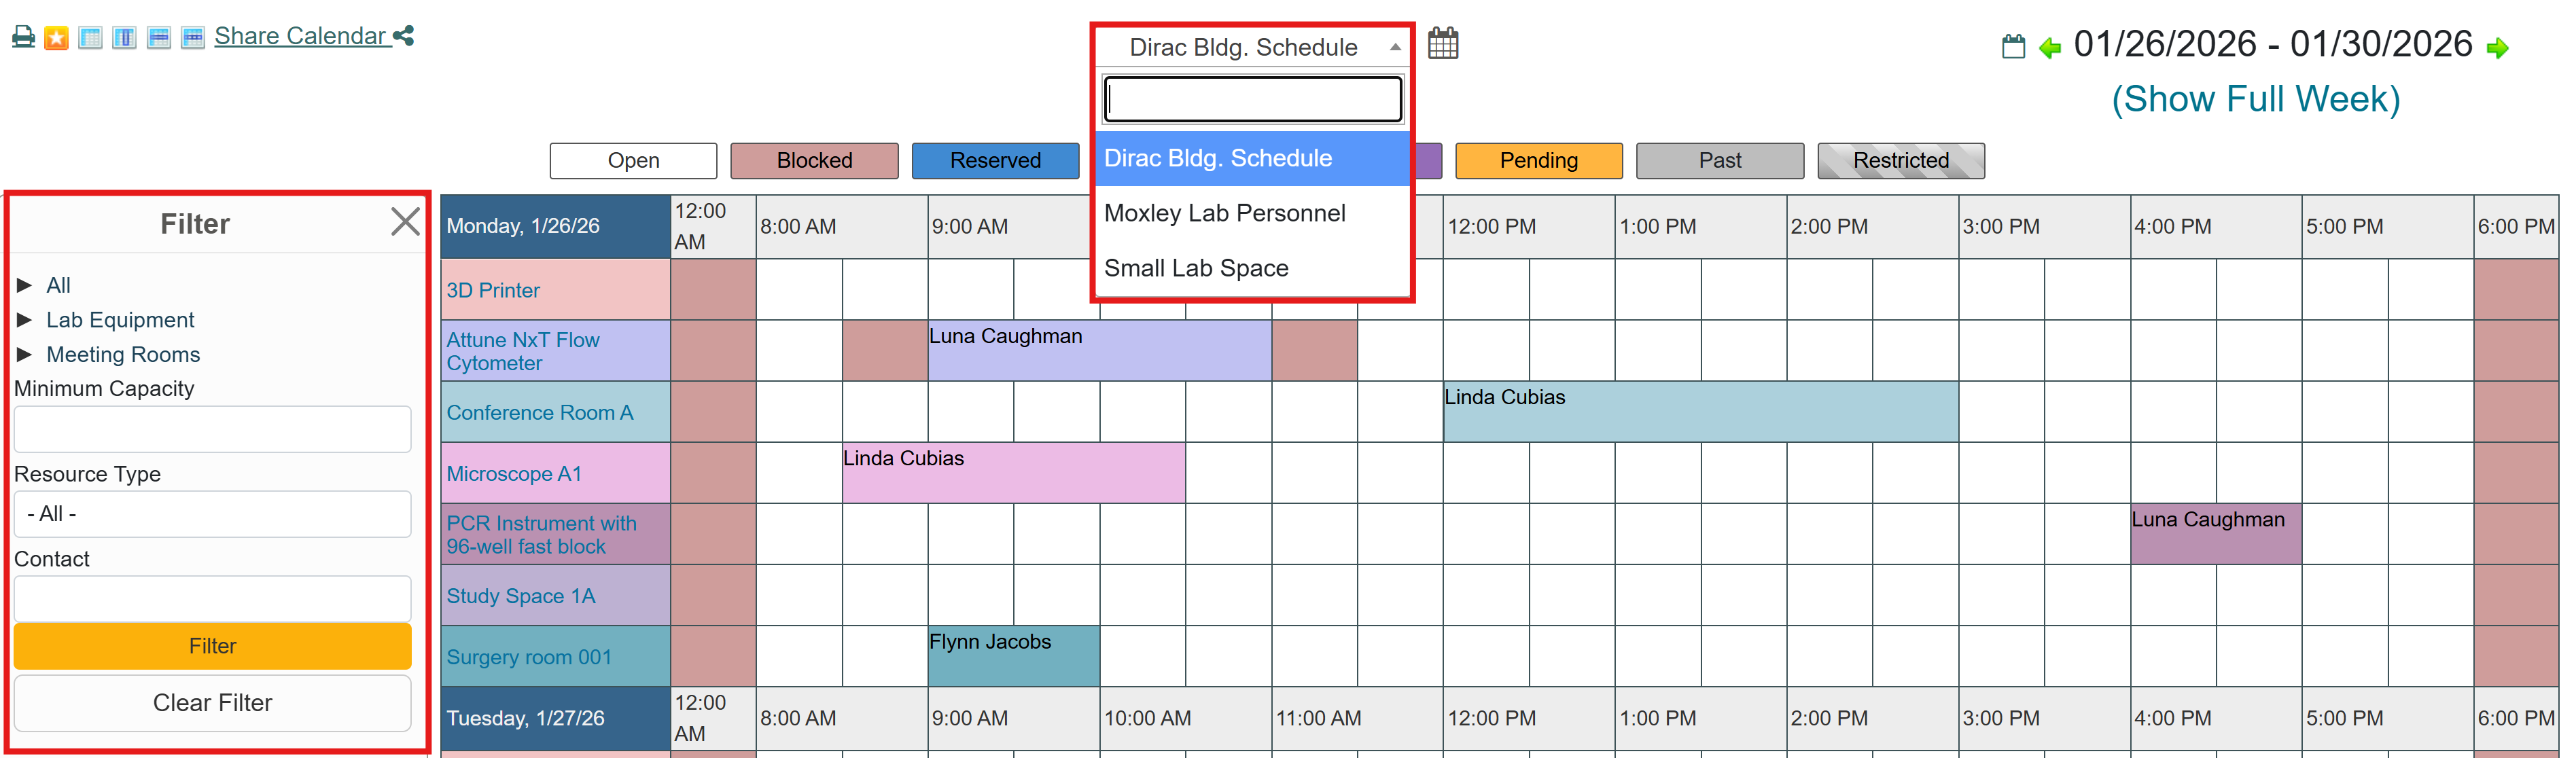Open Luna Caughman's Attune NxT reservation
Screen dimensions: 2576x758
[1099, 350]
